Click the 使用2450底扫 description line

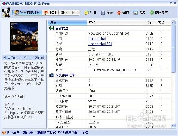15,96
